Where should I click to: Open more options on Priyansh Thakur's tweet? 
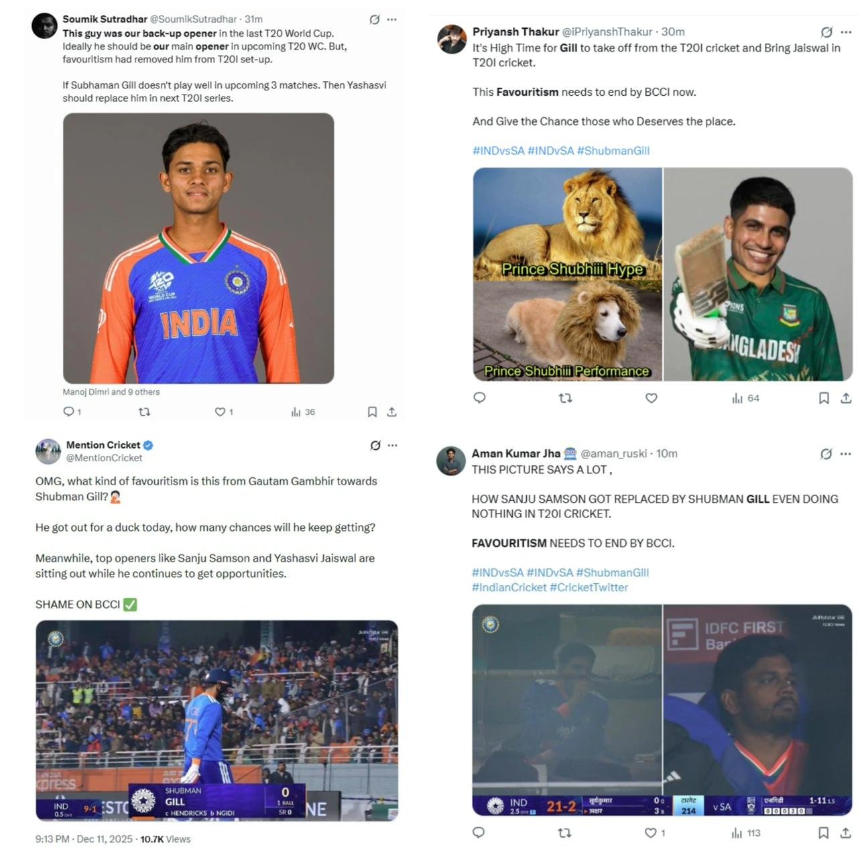846,32
